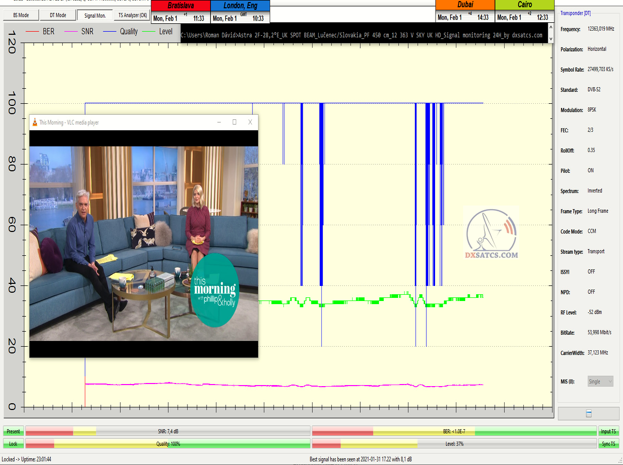Maximize the VLC media player window
The width and height of the screenshot is (623, 465).
point(234,122)
